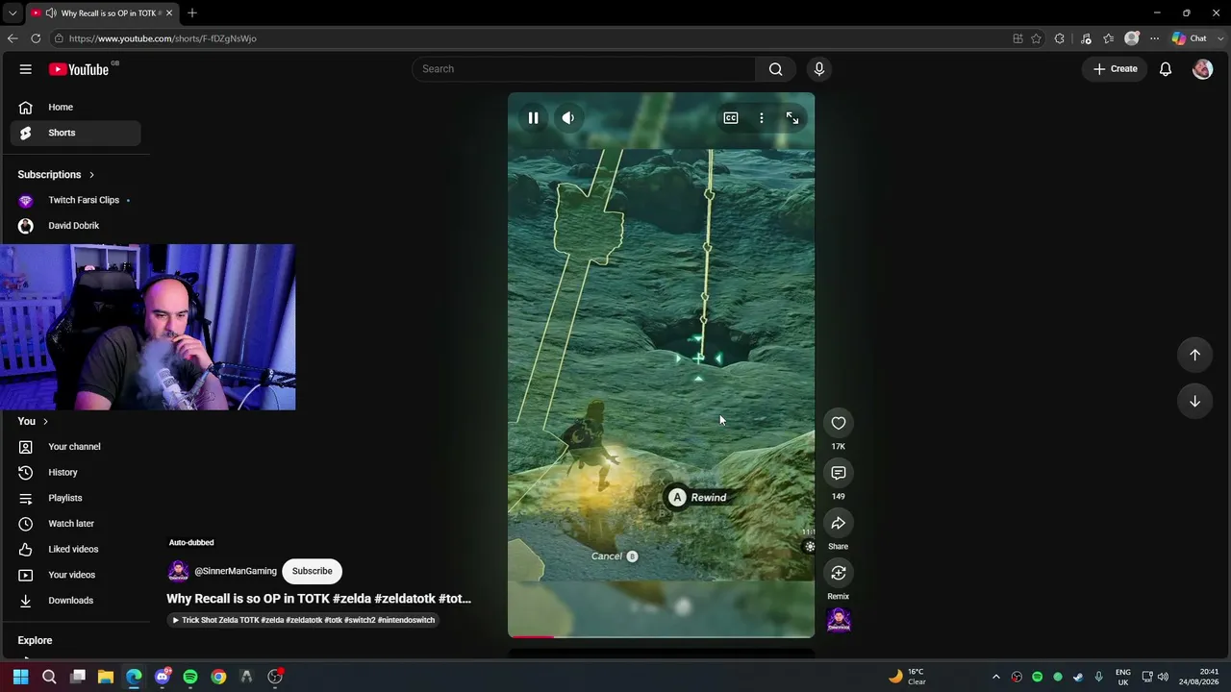1231x692 pixels.
Task: Open Copilot Chat
Action: pyautogui.click(x=1190, y=38)
